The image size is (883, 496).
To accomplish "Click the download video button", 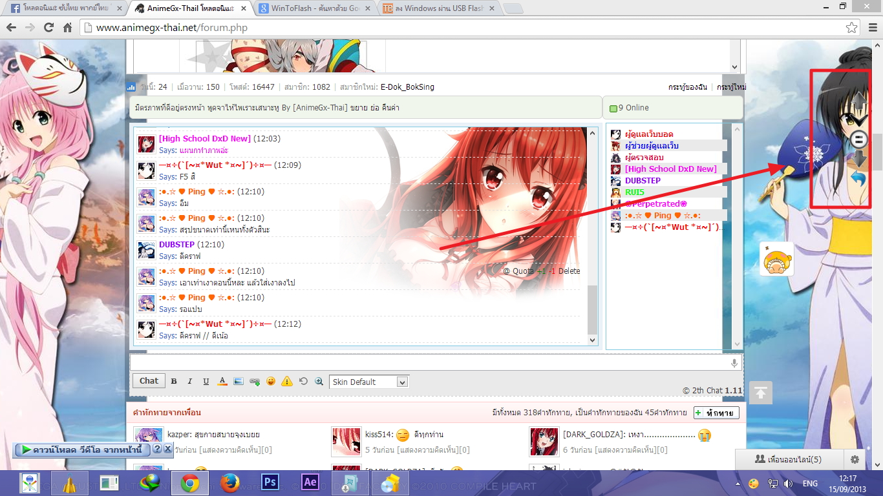I will coord(82,449).
